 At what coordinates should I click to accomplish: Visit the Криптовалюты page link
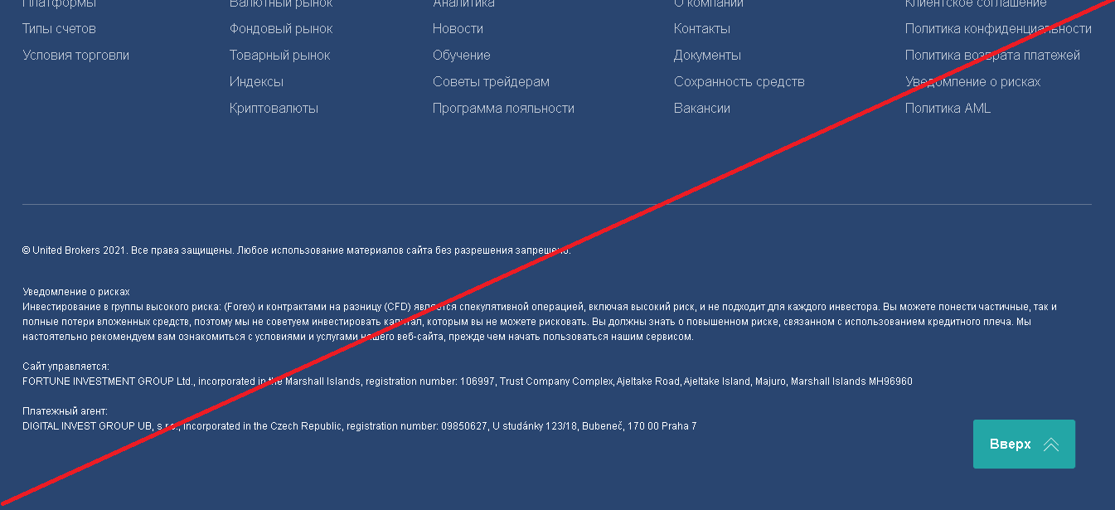point(274,109)
